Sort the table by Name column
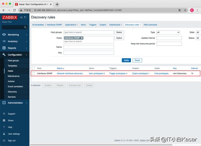 pyautogui.click(x=60, y=68)
